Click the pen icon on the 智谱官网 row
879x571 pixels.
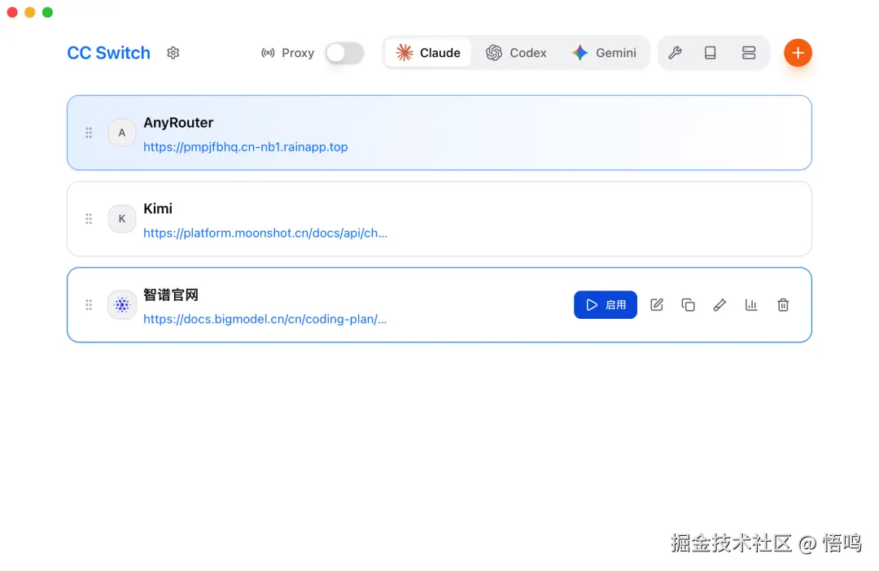point(719,304)
